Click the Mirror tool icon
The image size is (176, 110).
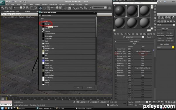(109, 8)
